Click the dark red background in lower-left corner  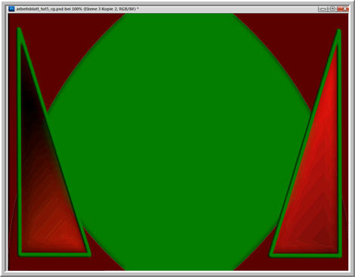coord(51,263)
